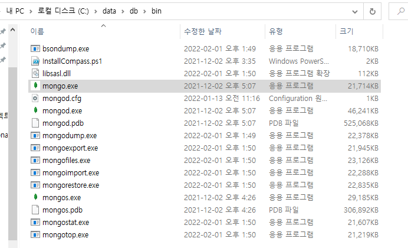
Task: Click the mongorestore.exe application icon
Action: tap(35, 185)
